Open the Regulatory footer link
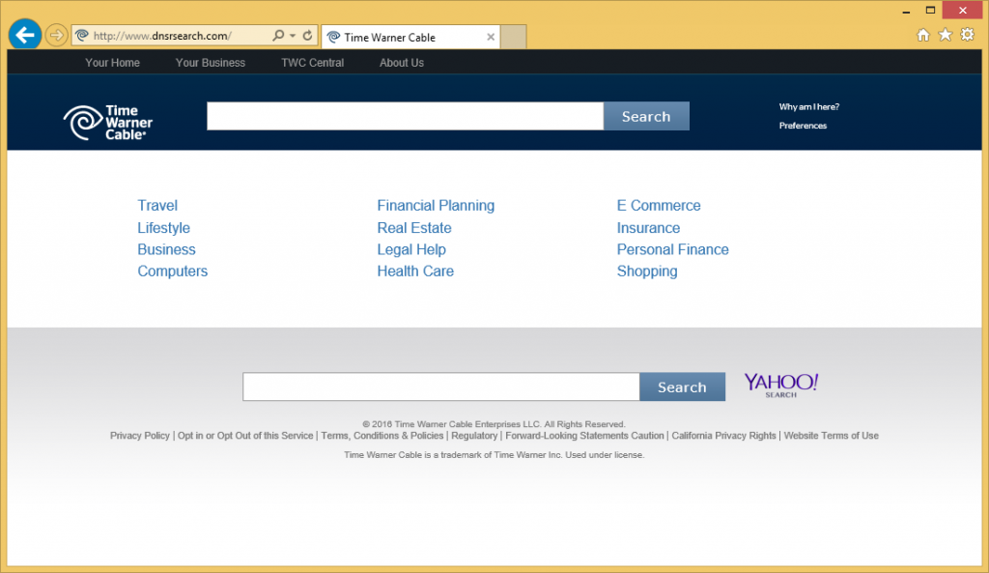This screenshot has width=989, height=573. pos(474,436)
